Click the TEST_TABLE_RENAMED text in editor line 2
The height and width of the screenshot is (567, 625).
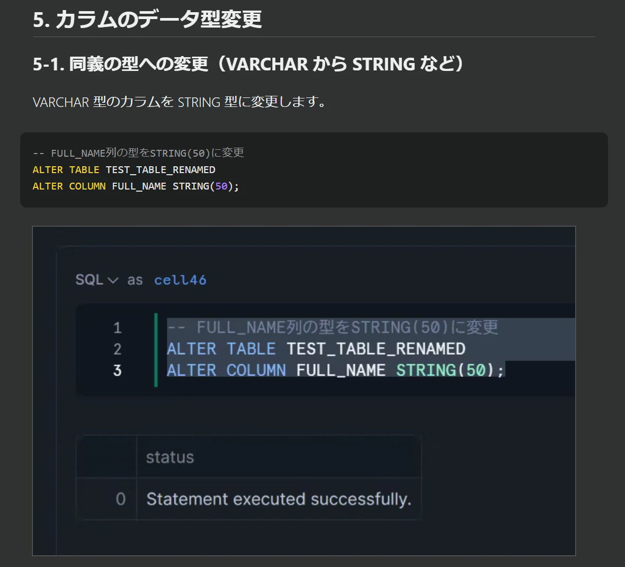click(376, 349)
